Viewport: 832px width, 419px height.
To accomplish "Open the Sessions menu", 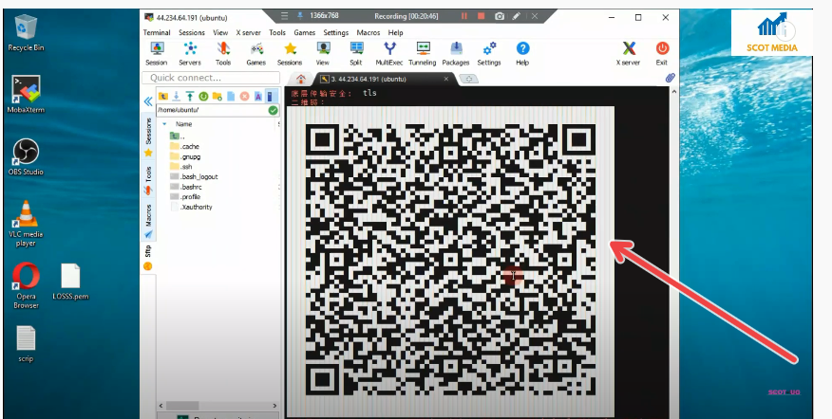I will pos(192,32).
